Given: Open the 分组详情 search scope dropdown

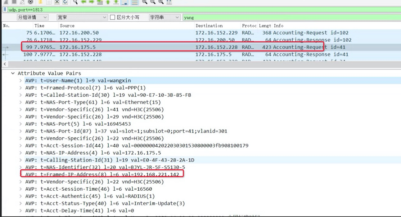Looking at the screenshot, I should pyautogui.click(x=32, y=17).
